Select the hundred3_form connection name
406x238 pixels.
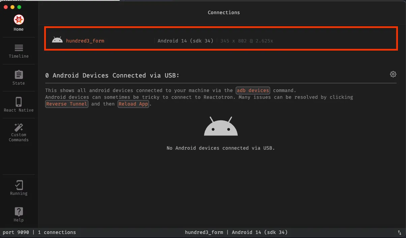(85, 41)
